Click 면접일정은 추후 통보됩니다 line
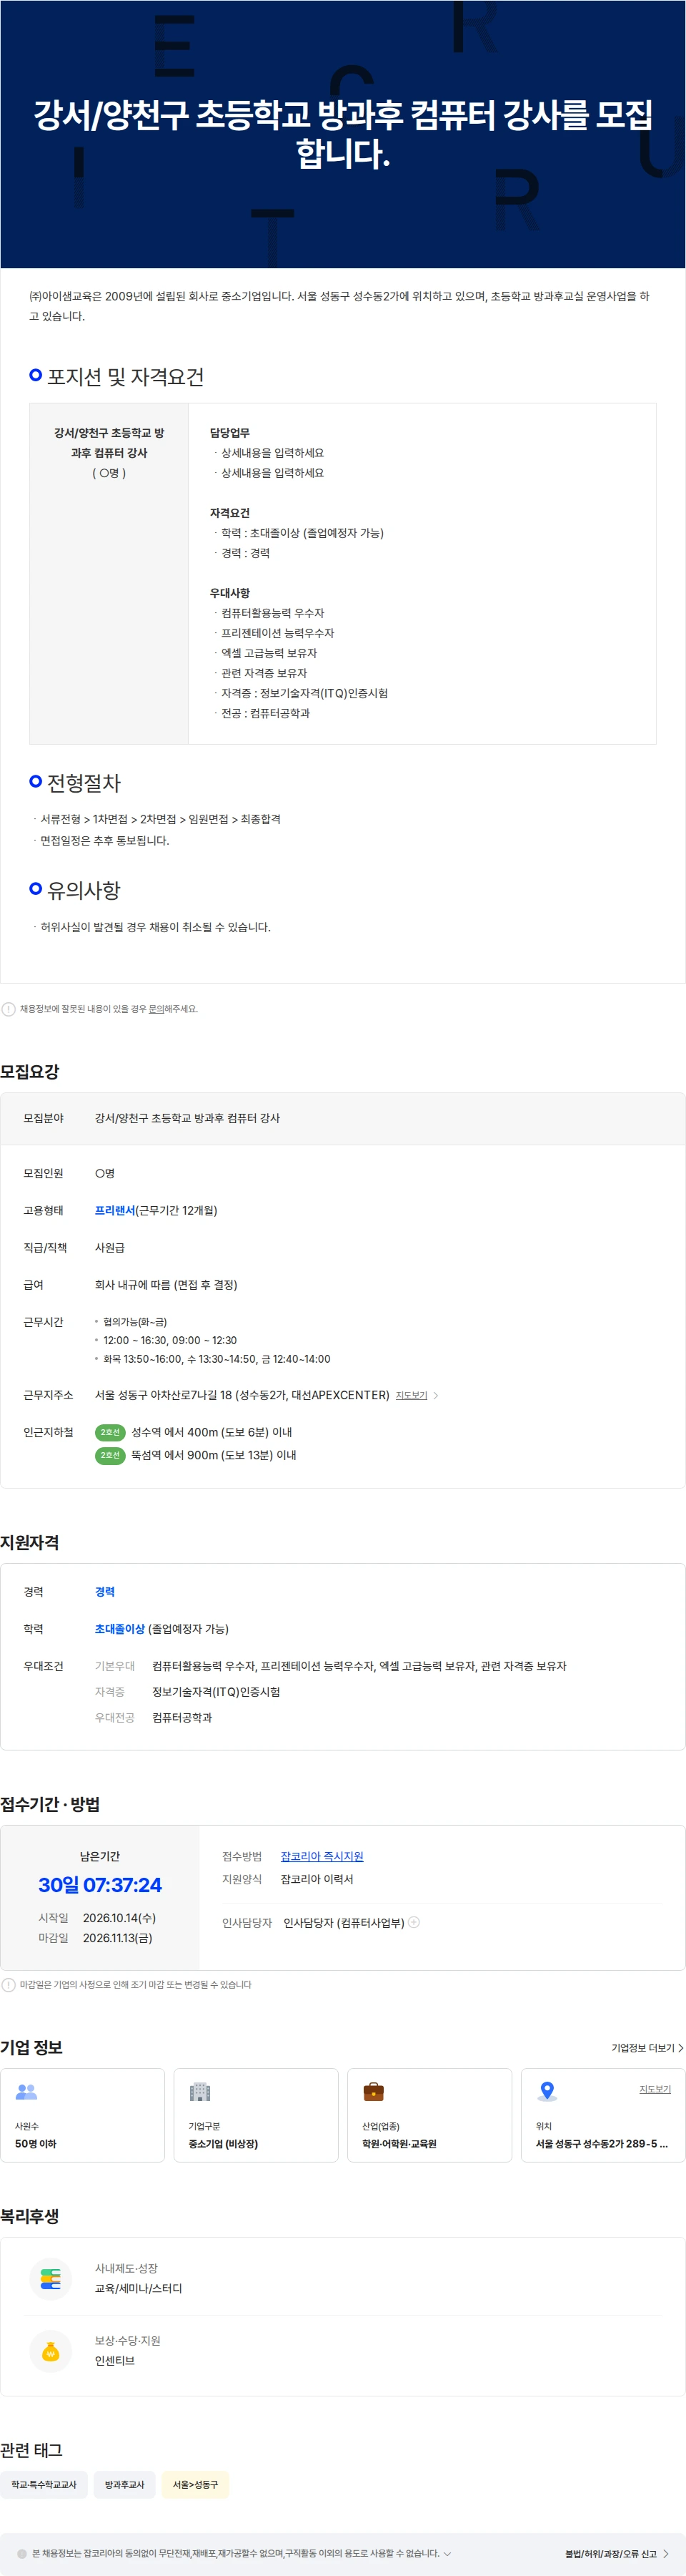The width and height of the screenshot is (686, 2576). (x=105, y=840)
